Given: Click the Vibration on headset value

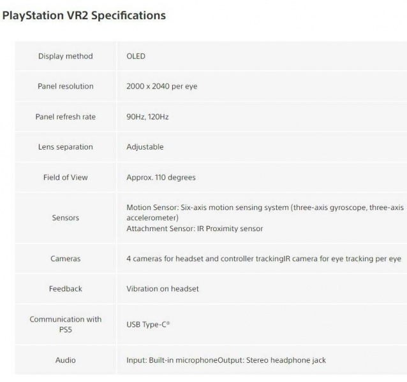Looking at the screenshot, I should 163,288.
